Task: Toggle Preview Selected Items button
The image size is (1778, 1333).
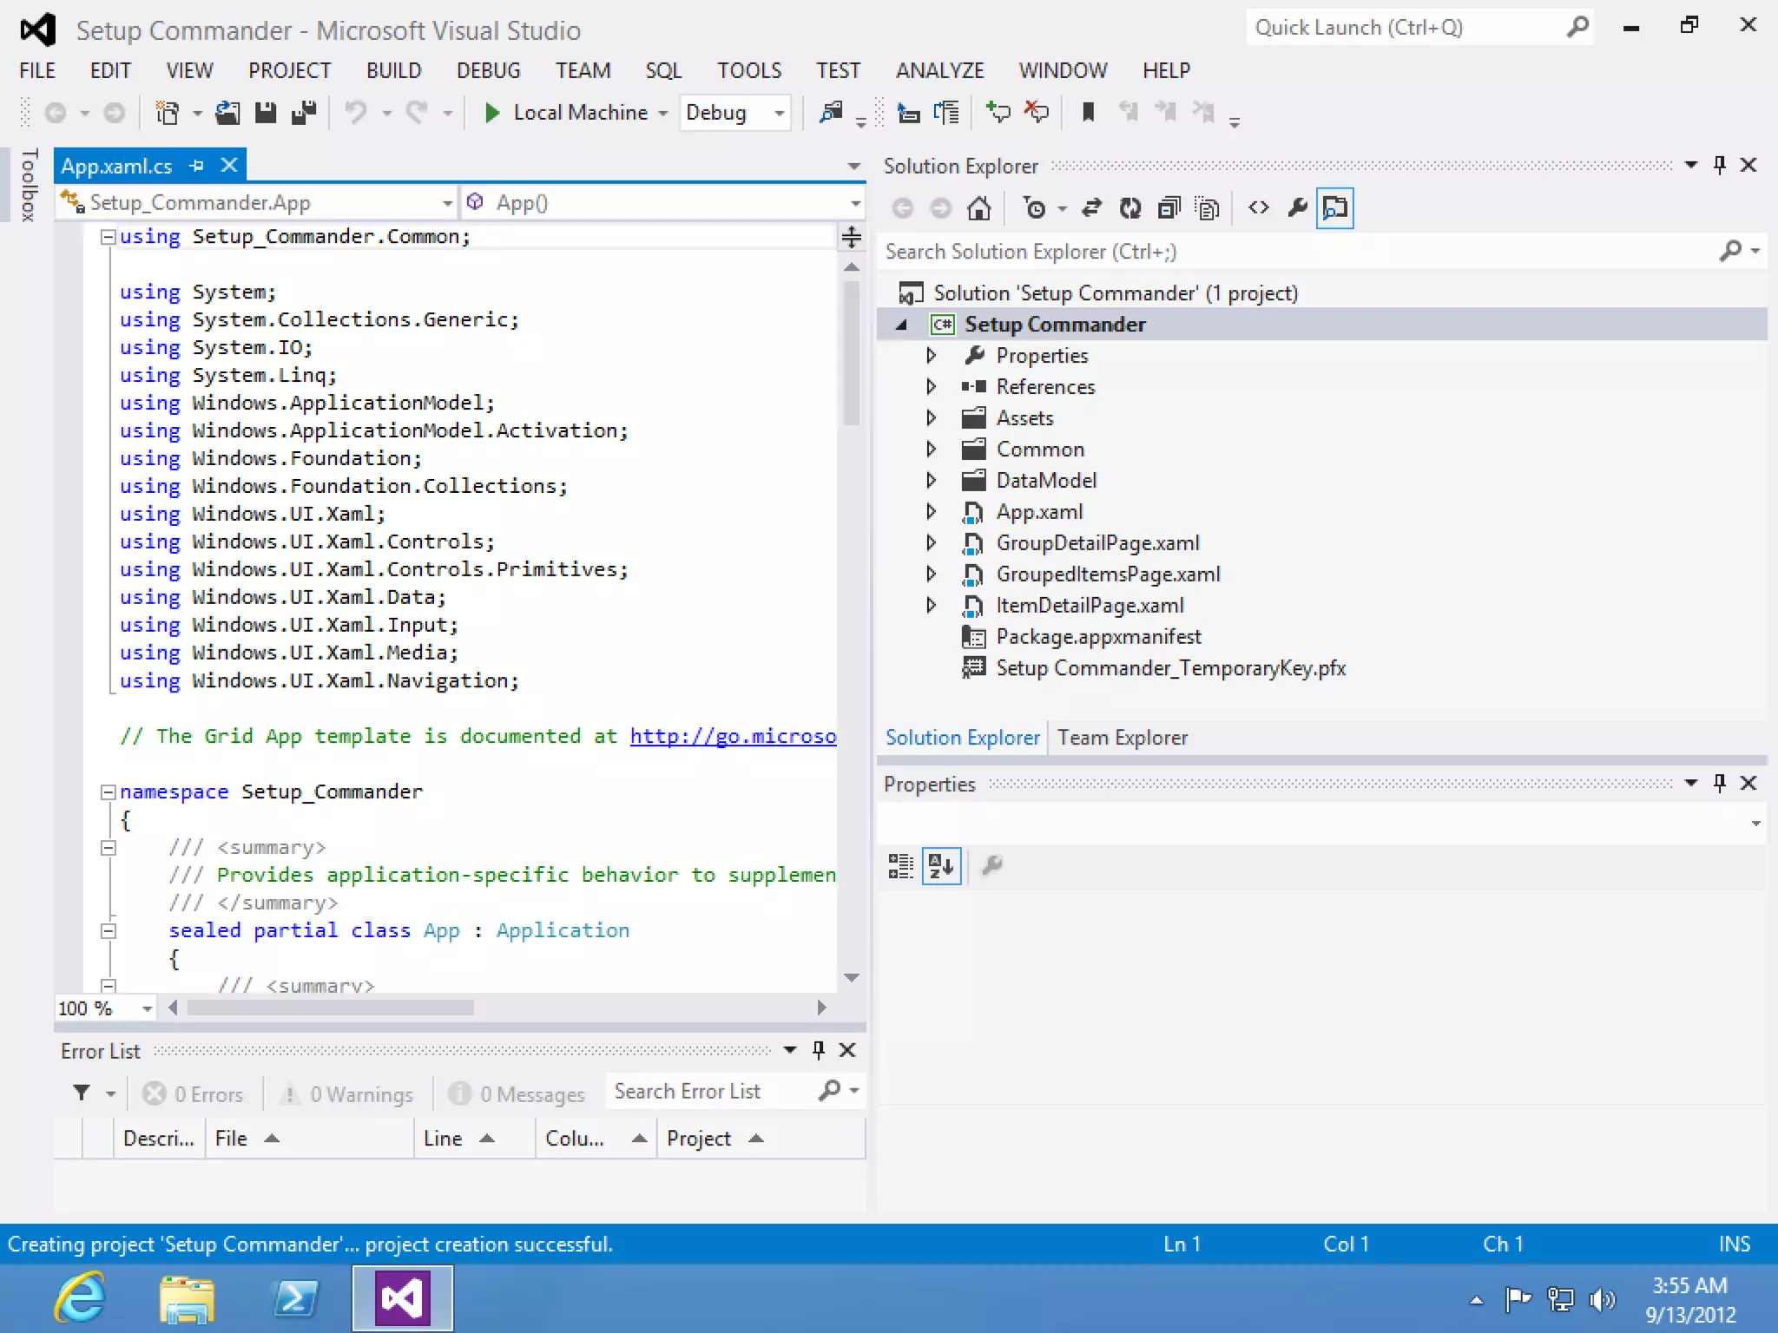Action: (x=1334, y=208)
